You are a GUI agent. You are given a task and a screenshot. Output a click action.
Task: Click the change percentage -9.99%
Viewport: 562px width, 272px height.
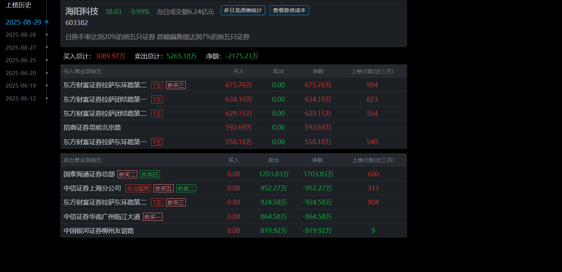point(139,12)
